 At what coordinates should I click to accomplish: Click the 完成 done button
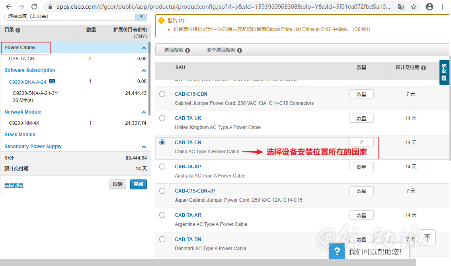[x=139, y=184]
